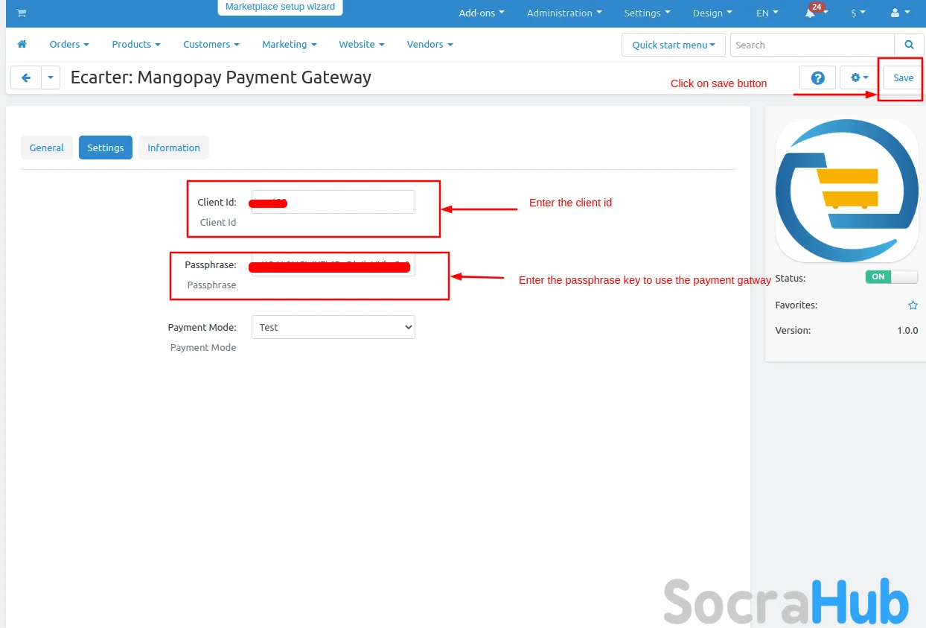Click the Ecarter add-on logo image
This screenshot has height=628, width=926.
[846, 190]
